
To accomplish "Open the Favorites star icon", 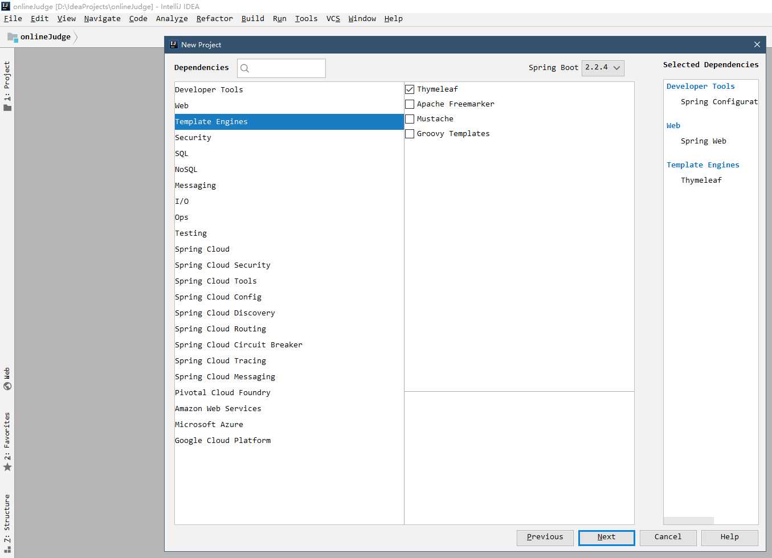I will [x=7, y=467].
